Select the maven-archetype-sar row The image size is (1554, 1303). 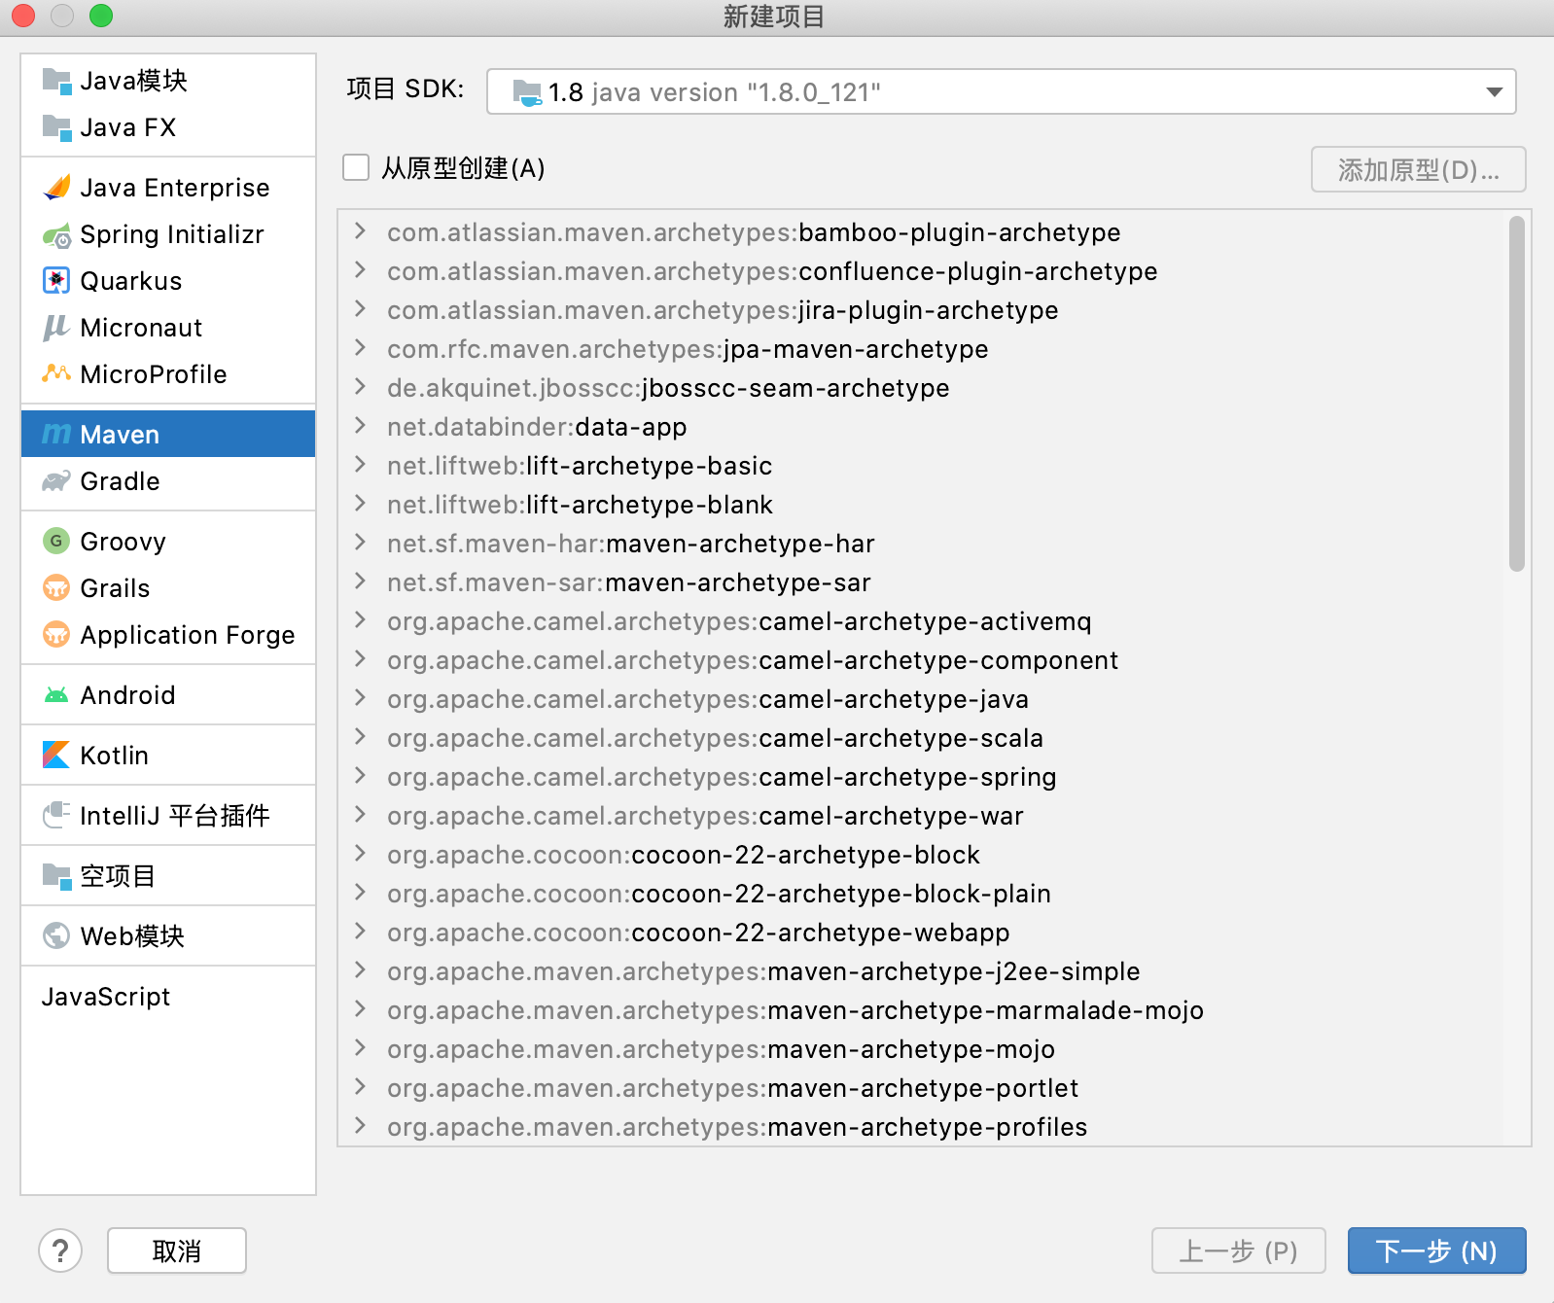[x=921, y=582]
